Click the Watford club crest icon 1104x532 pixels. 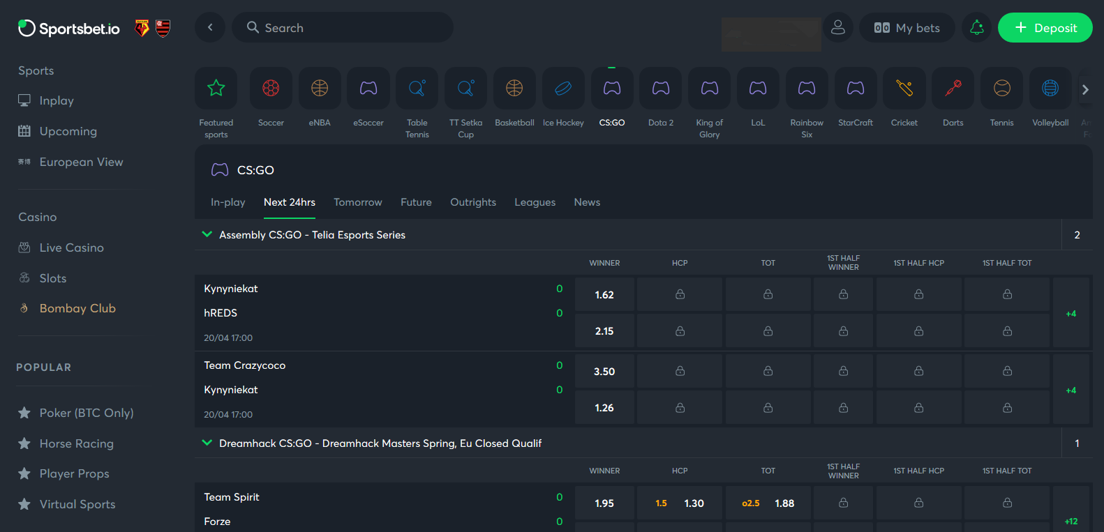tap(142, 29)
